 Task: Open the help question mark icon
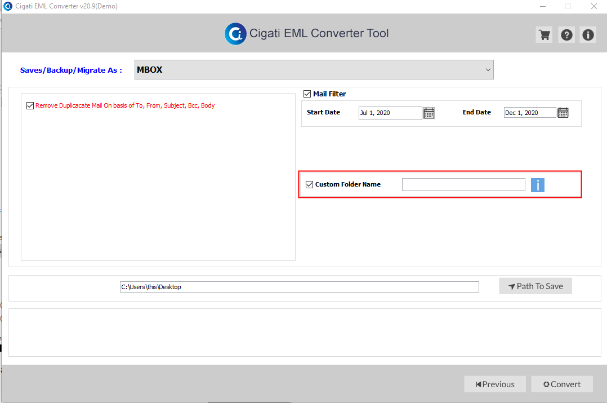pos(566,35)
